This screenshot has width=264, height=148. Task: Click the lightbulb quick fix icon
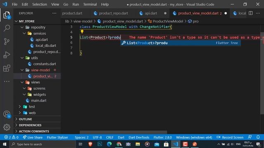(82, 32)
